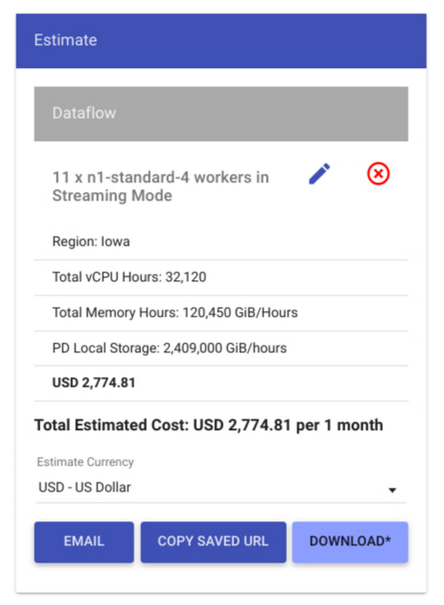Click the EMAIL button
Viewport: 444px width, 605px height.
click(84, 541)
